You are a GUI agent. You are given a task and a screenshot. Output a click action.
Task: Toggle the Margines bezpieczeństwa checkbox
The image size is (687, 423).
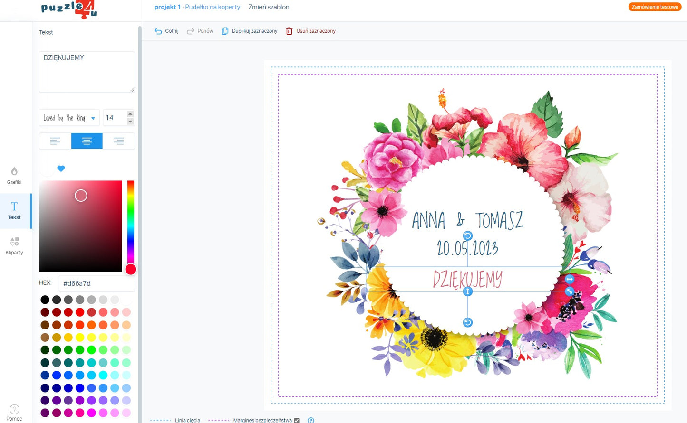pyautogui.click(x=297, y=420)
